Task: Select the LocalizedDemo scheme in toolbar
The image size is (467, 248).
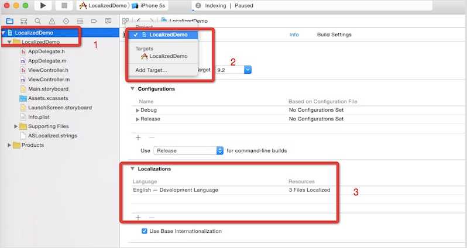Action: [x=104, y=5]
